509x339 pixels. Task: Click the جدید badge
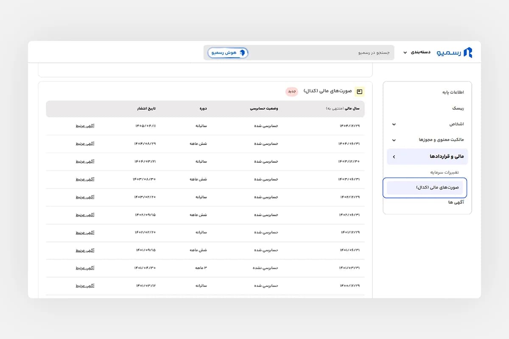[x=292, y=92]
